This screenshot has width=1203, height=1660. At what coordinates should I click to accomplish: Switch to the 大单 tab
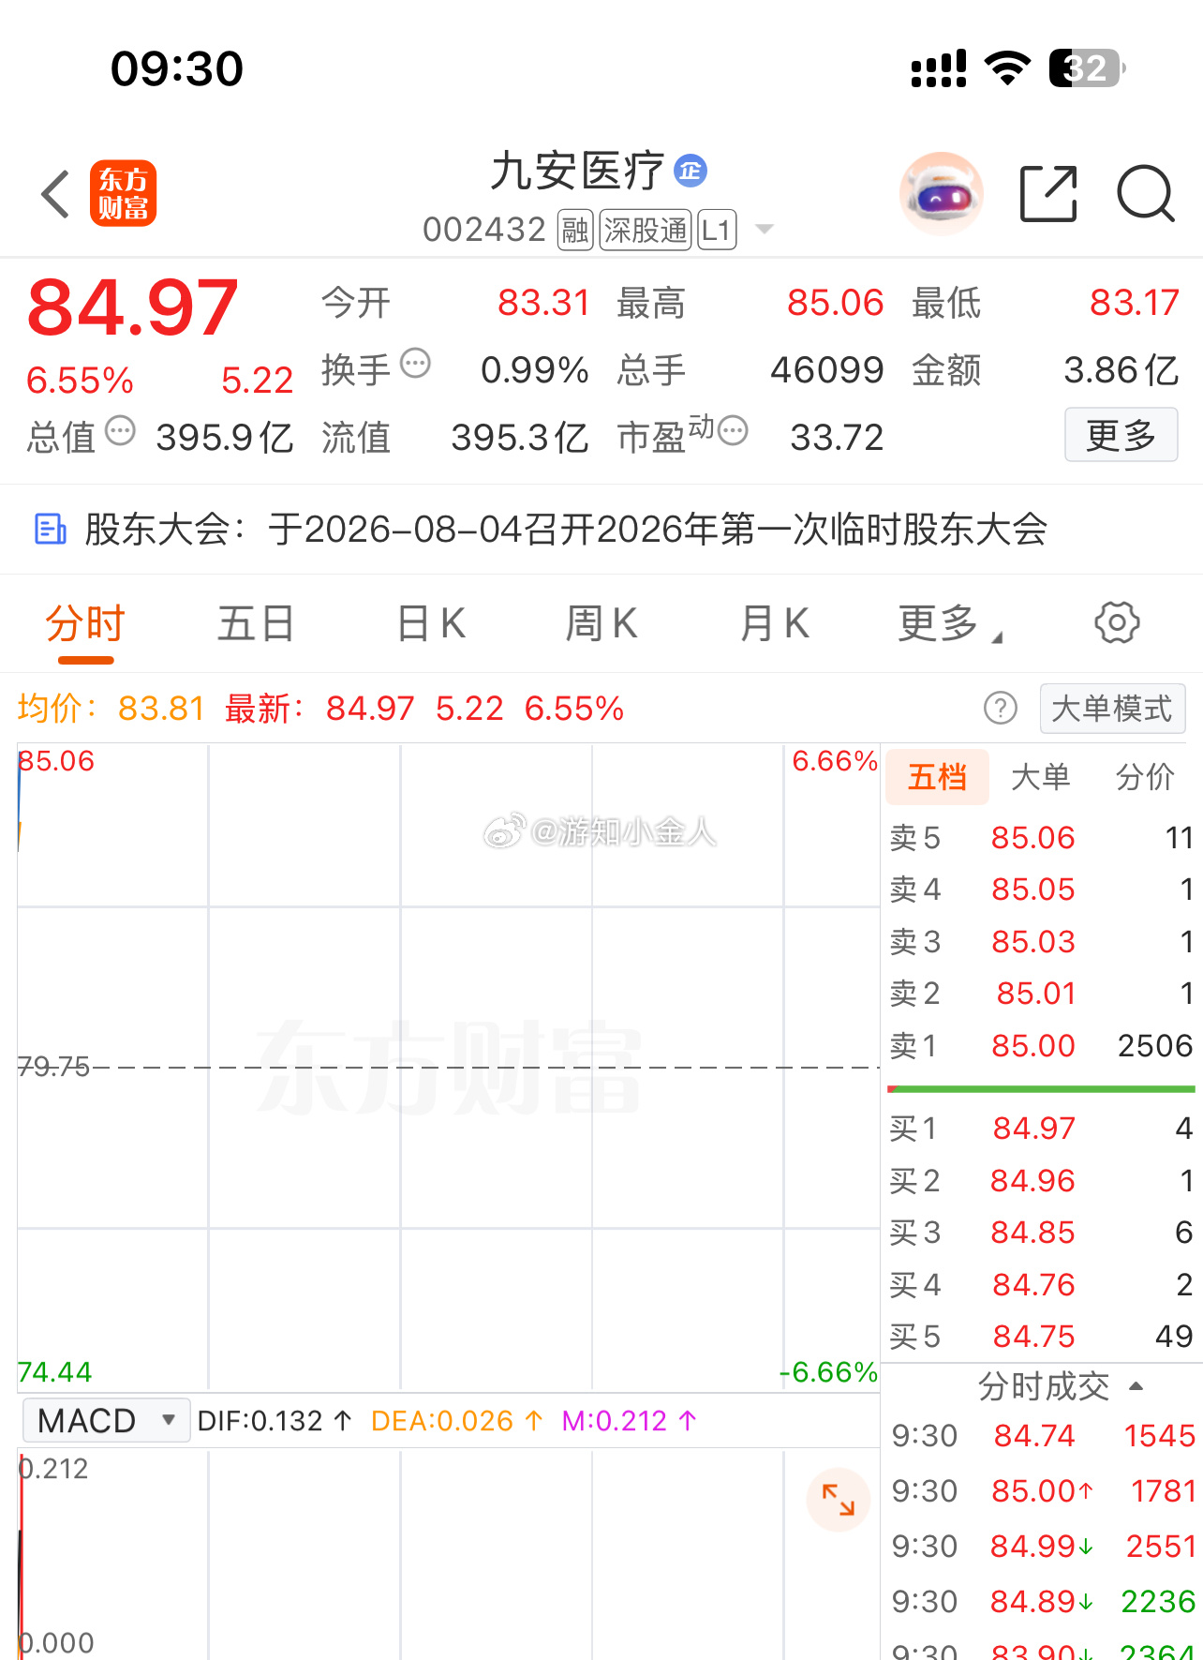pos(1040,777)
